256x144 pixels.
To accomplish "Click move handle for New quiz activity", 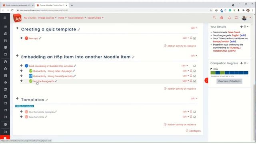I will coord(21,38).
